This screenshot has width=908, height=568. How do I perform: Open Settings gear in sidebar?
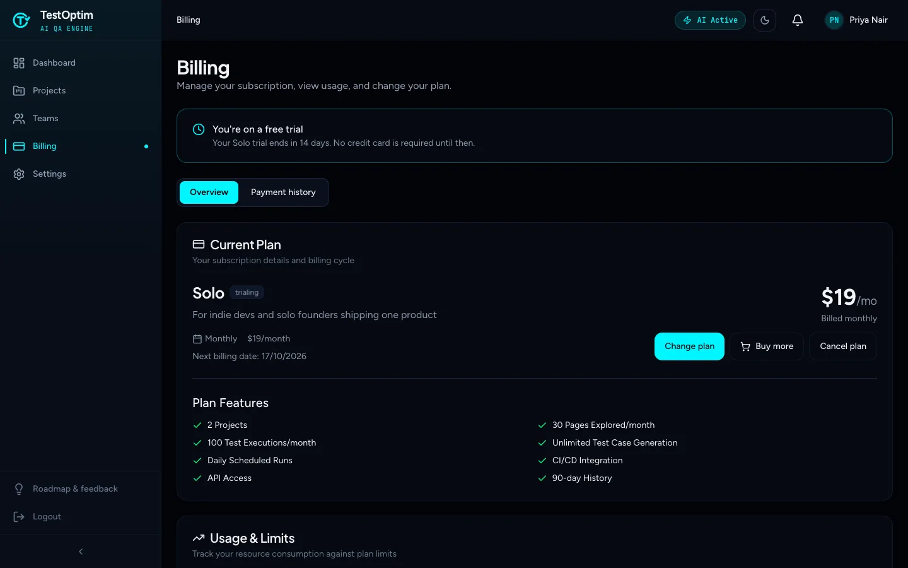[x=19, y=174]
